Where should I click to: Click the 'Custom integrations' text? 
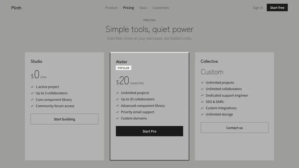click(x=221, y=108)
